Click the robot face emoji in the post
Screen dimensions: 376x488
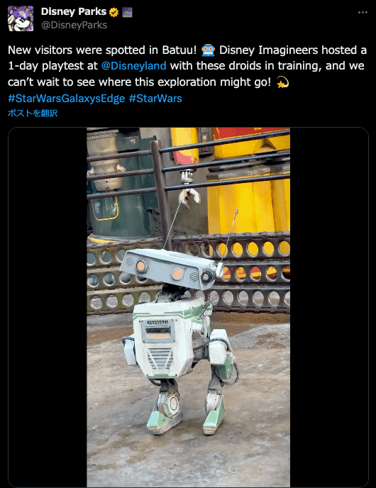click(x=209, y=50)
